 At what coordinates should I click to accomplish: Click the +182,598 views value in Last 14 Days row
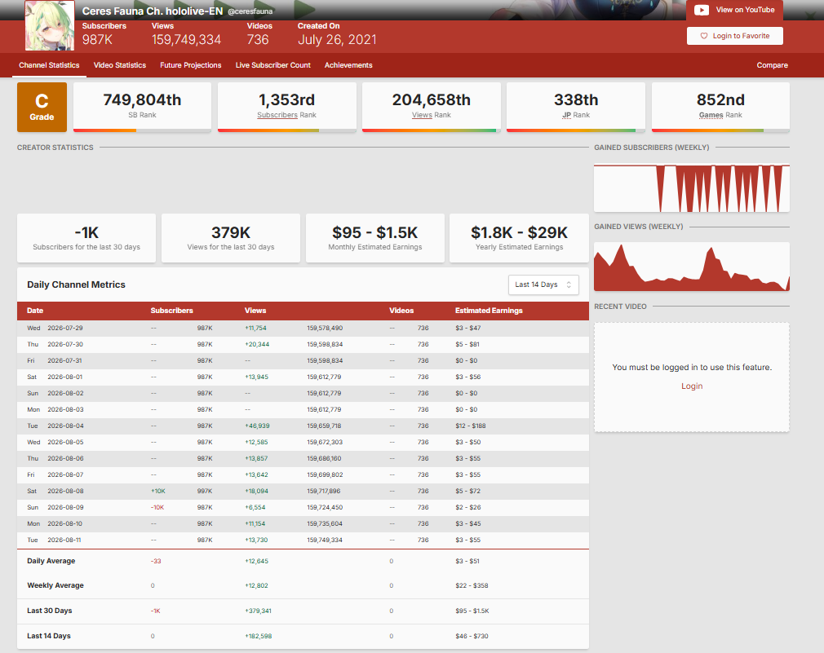click(x=259, y=636)
